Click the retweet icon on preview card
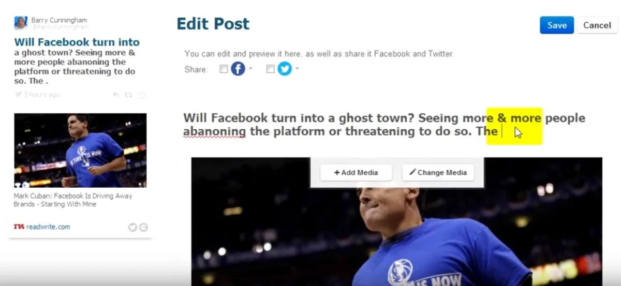The width and height of the screenshot is (621, 286). coord(128,95)
